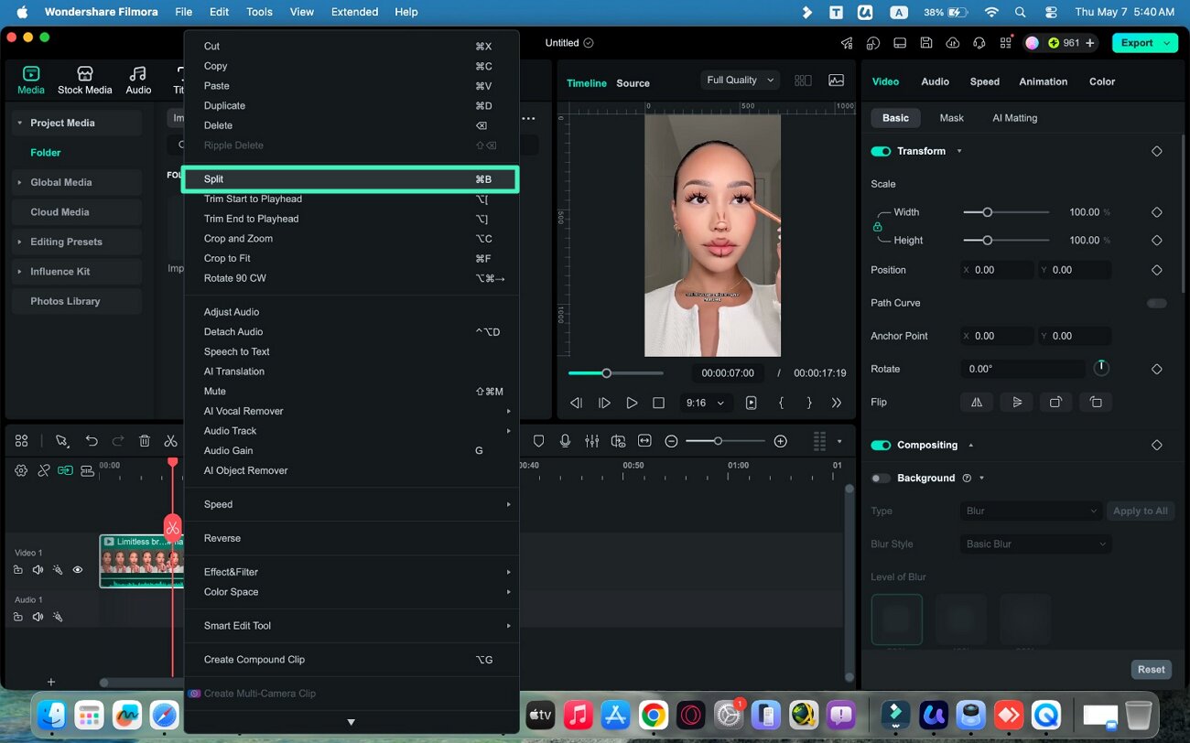Click Create Compound Clip menu entry
Image resolution: width=1190 pixels, height=743 pixels.
tap(352, 660)
